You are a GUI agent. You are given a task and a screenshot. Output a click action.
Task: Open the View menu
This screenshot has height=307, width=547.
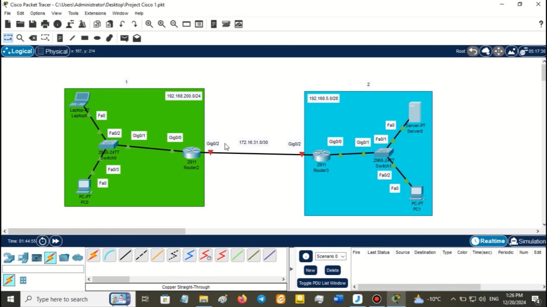[x=56, y=13]
